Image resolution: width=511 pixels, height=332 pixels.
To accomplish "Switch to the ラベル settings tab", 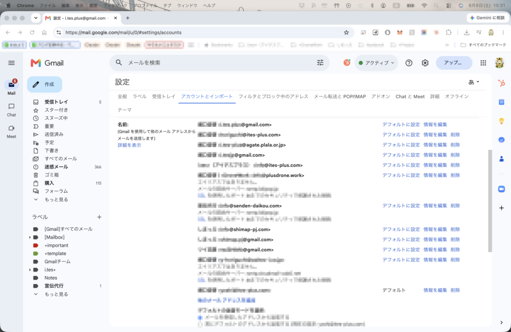I will coord(140,96).
